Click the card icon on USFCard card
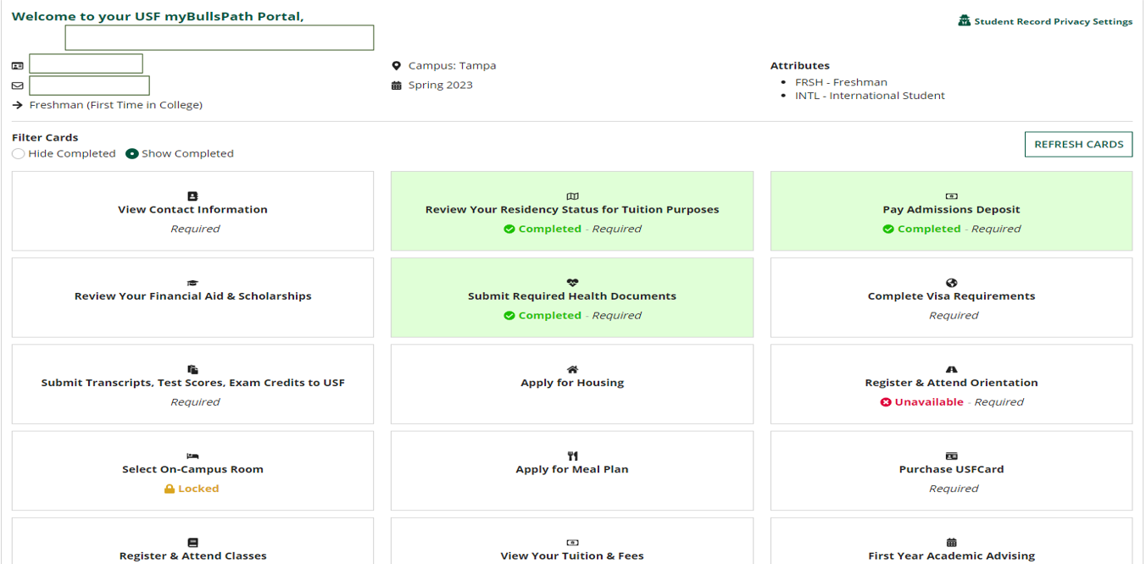Screen dimensions: 1146x564 951,456
